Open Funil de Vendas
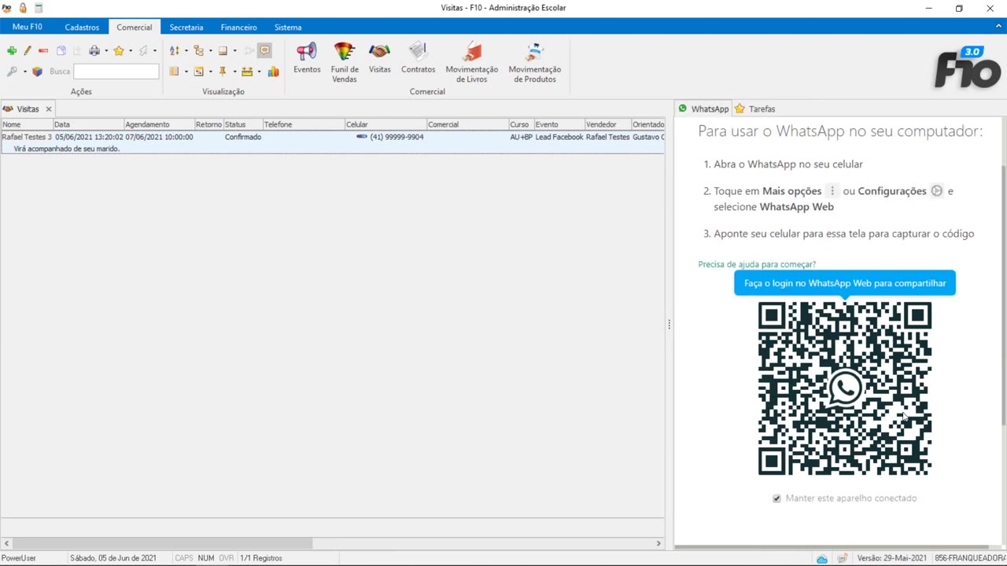The image size is (1007, 566). tap(345, 63)
